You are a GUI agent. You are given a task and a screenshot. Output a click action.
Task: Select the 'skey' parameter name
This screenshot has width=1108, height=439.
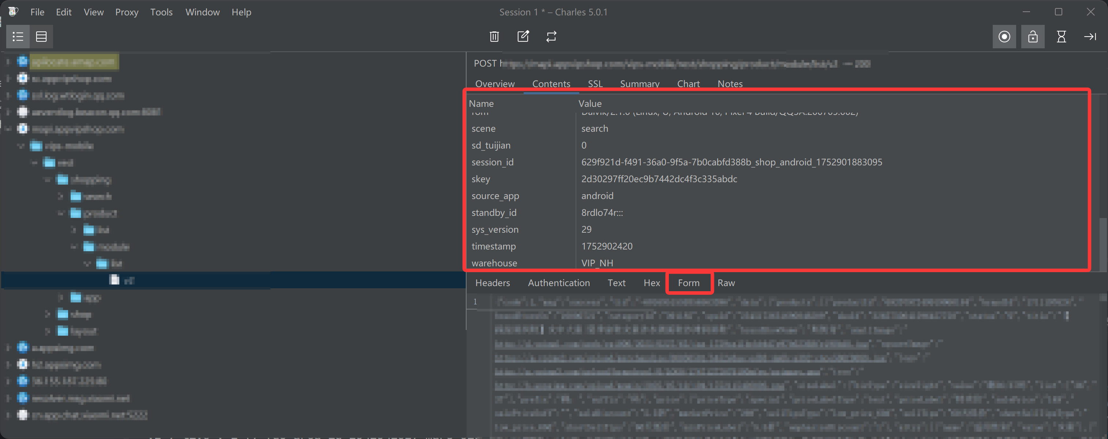pos(480,179)
